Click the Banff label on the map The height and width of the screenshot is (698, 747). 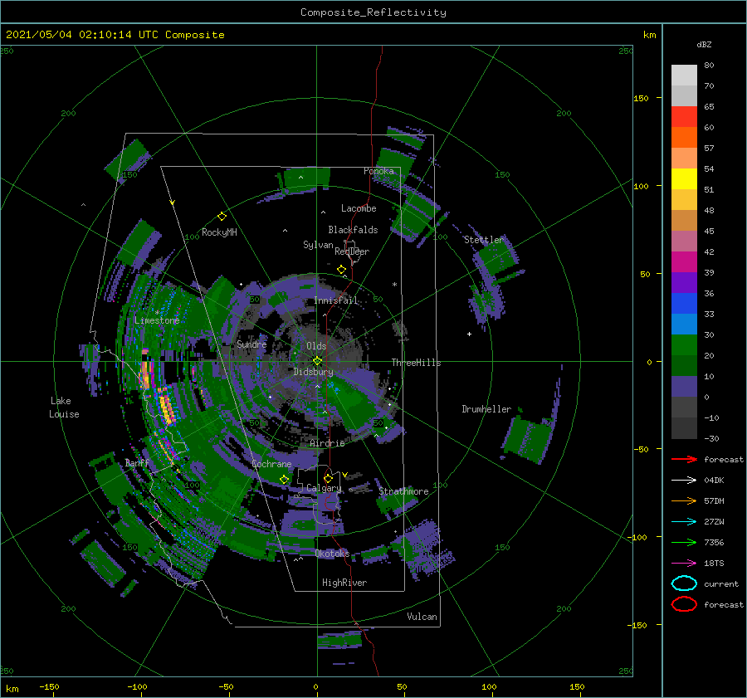(x=137, y=462)
